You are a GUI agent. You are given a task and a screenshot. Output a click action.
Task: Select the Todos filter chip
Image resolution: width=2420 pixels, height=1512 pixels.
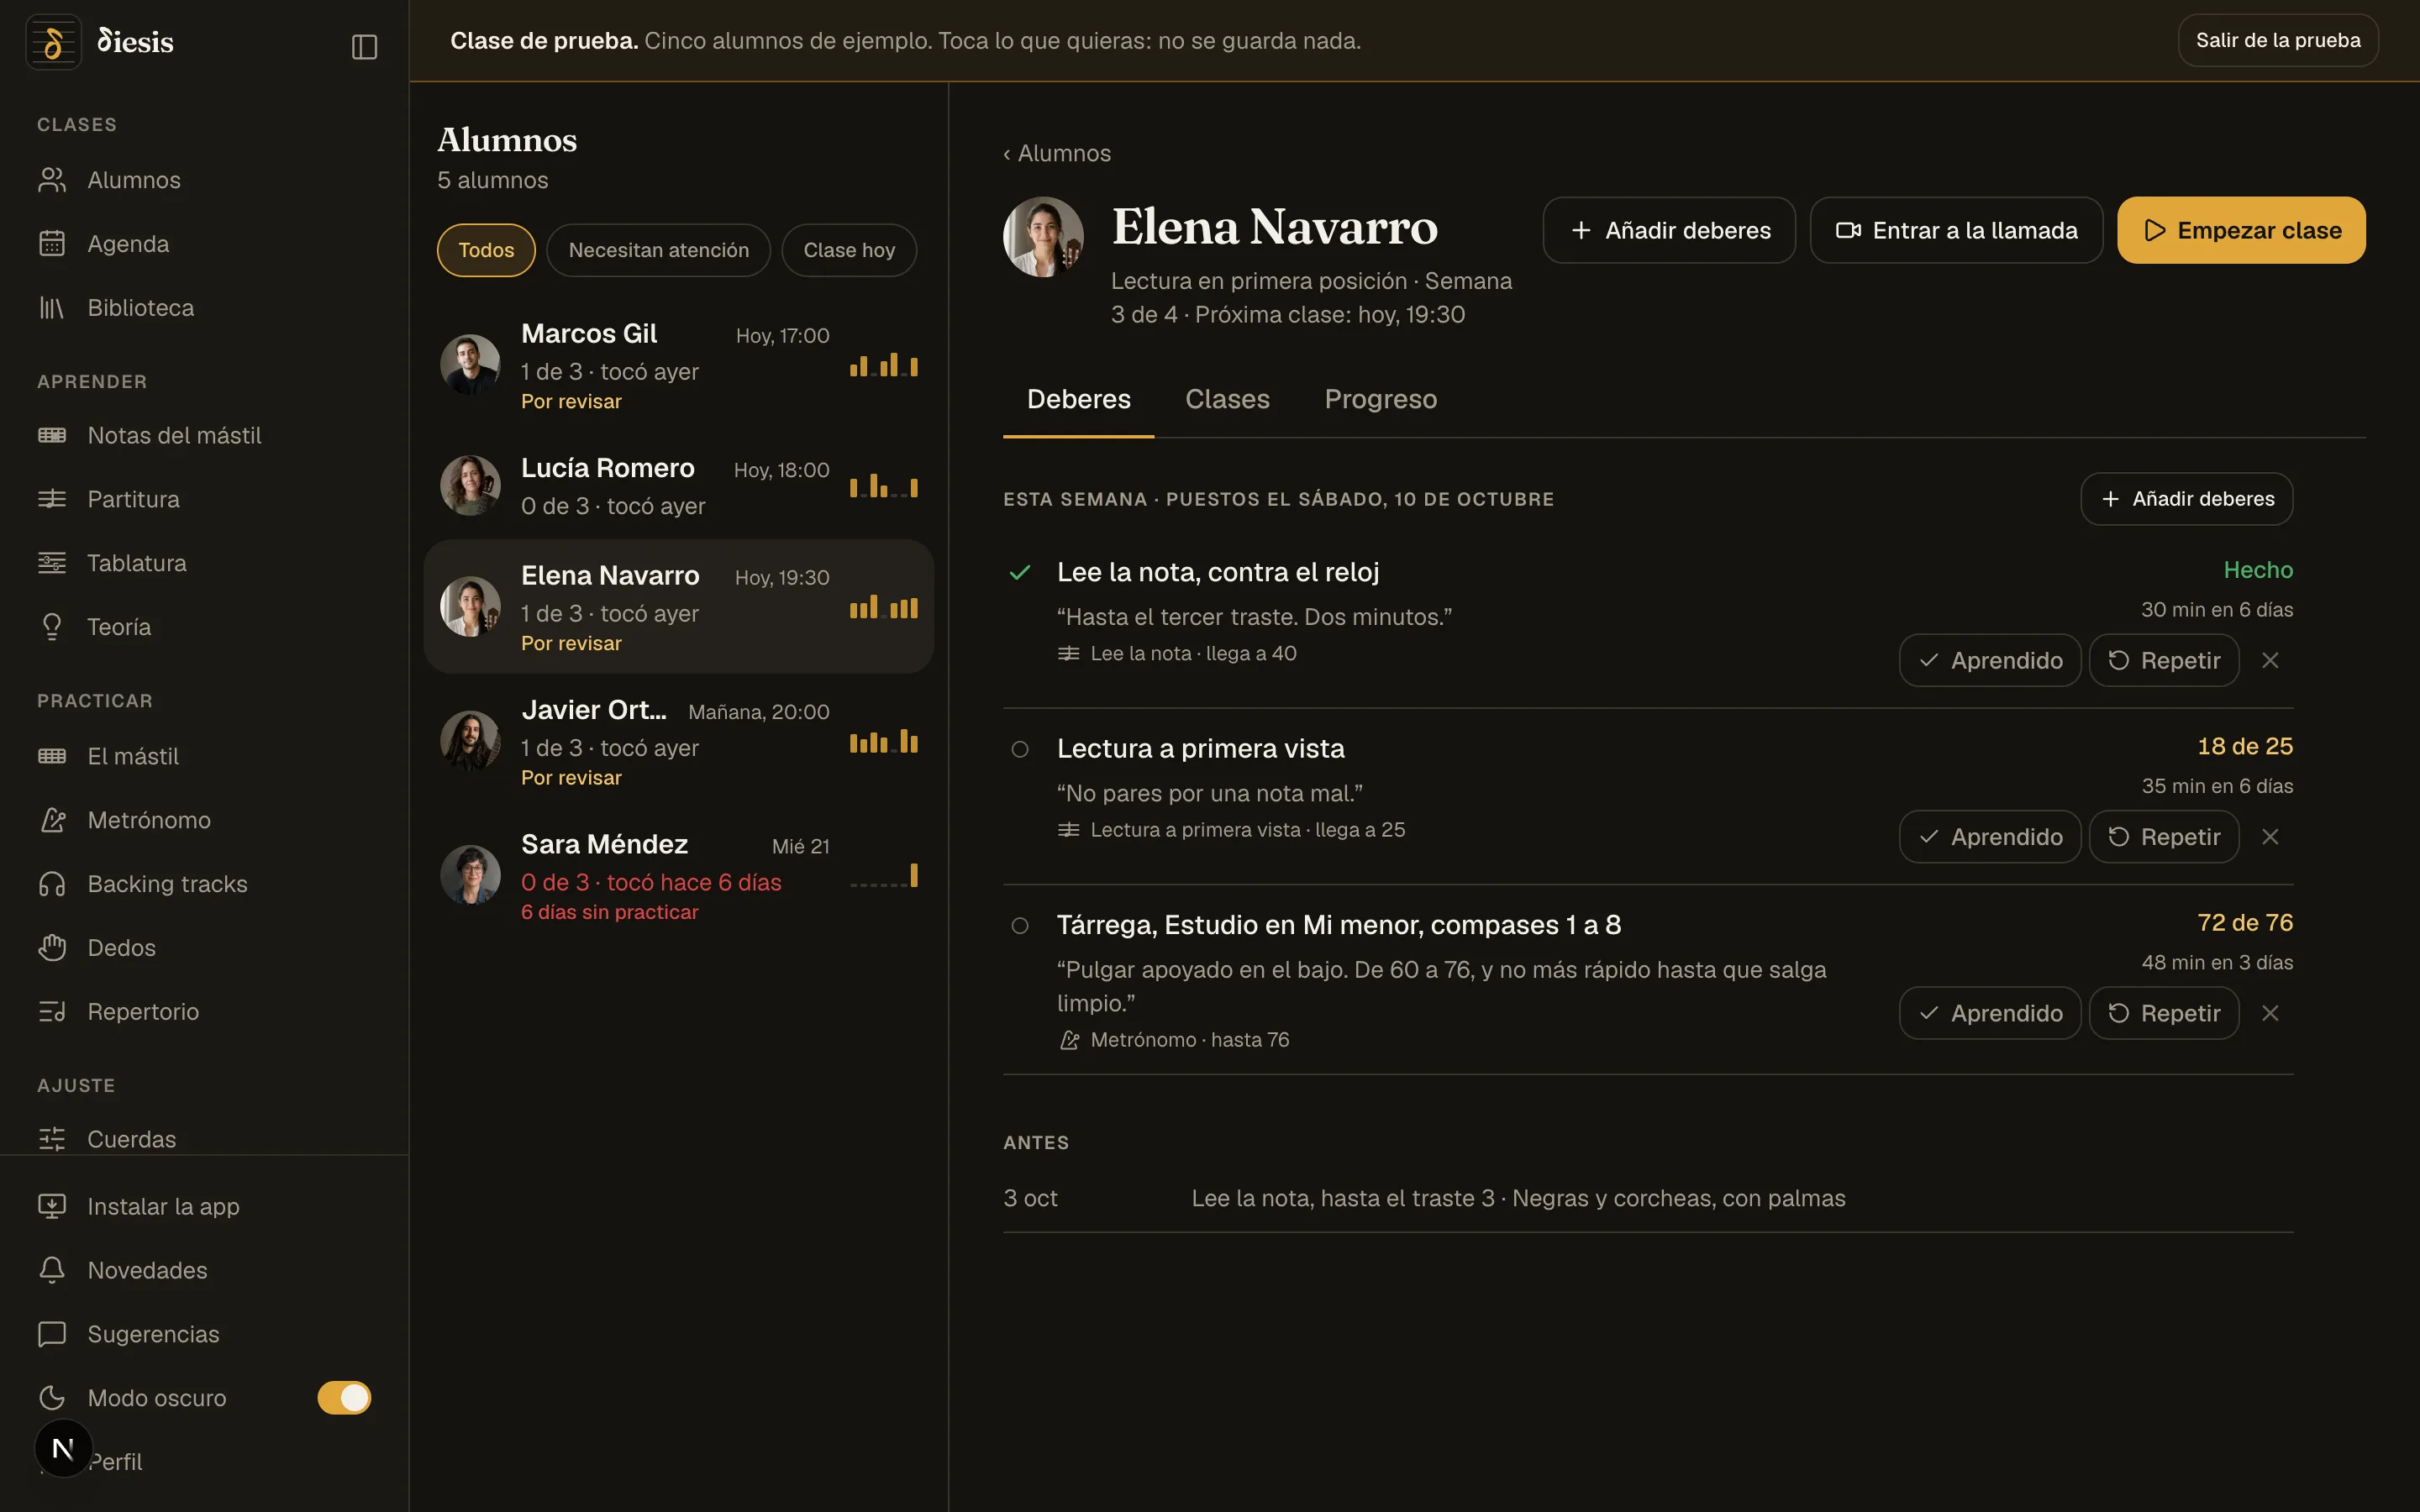tap(486, 250)
